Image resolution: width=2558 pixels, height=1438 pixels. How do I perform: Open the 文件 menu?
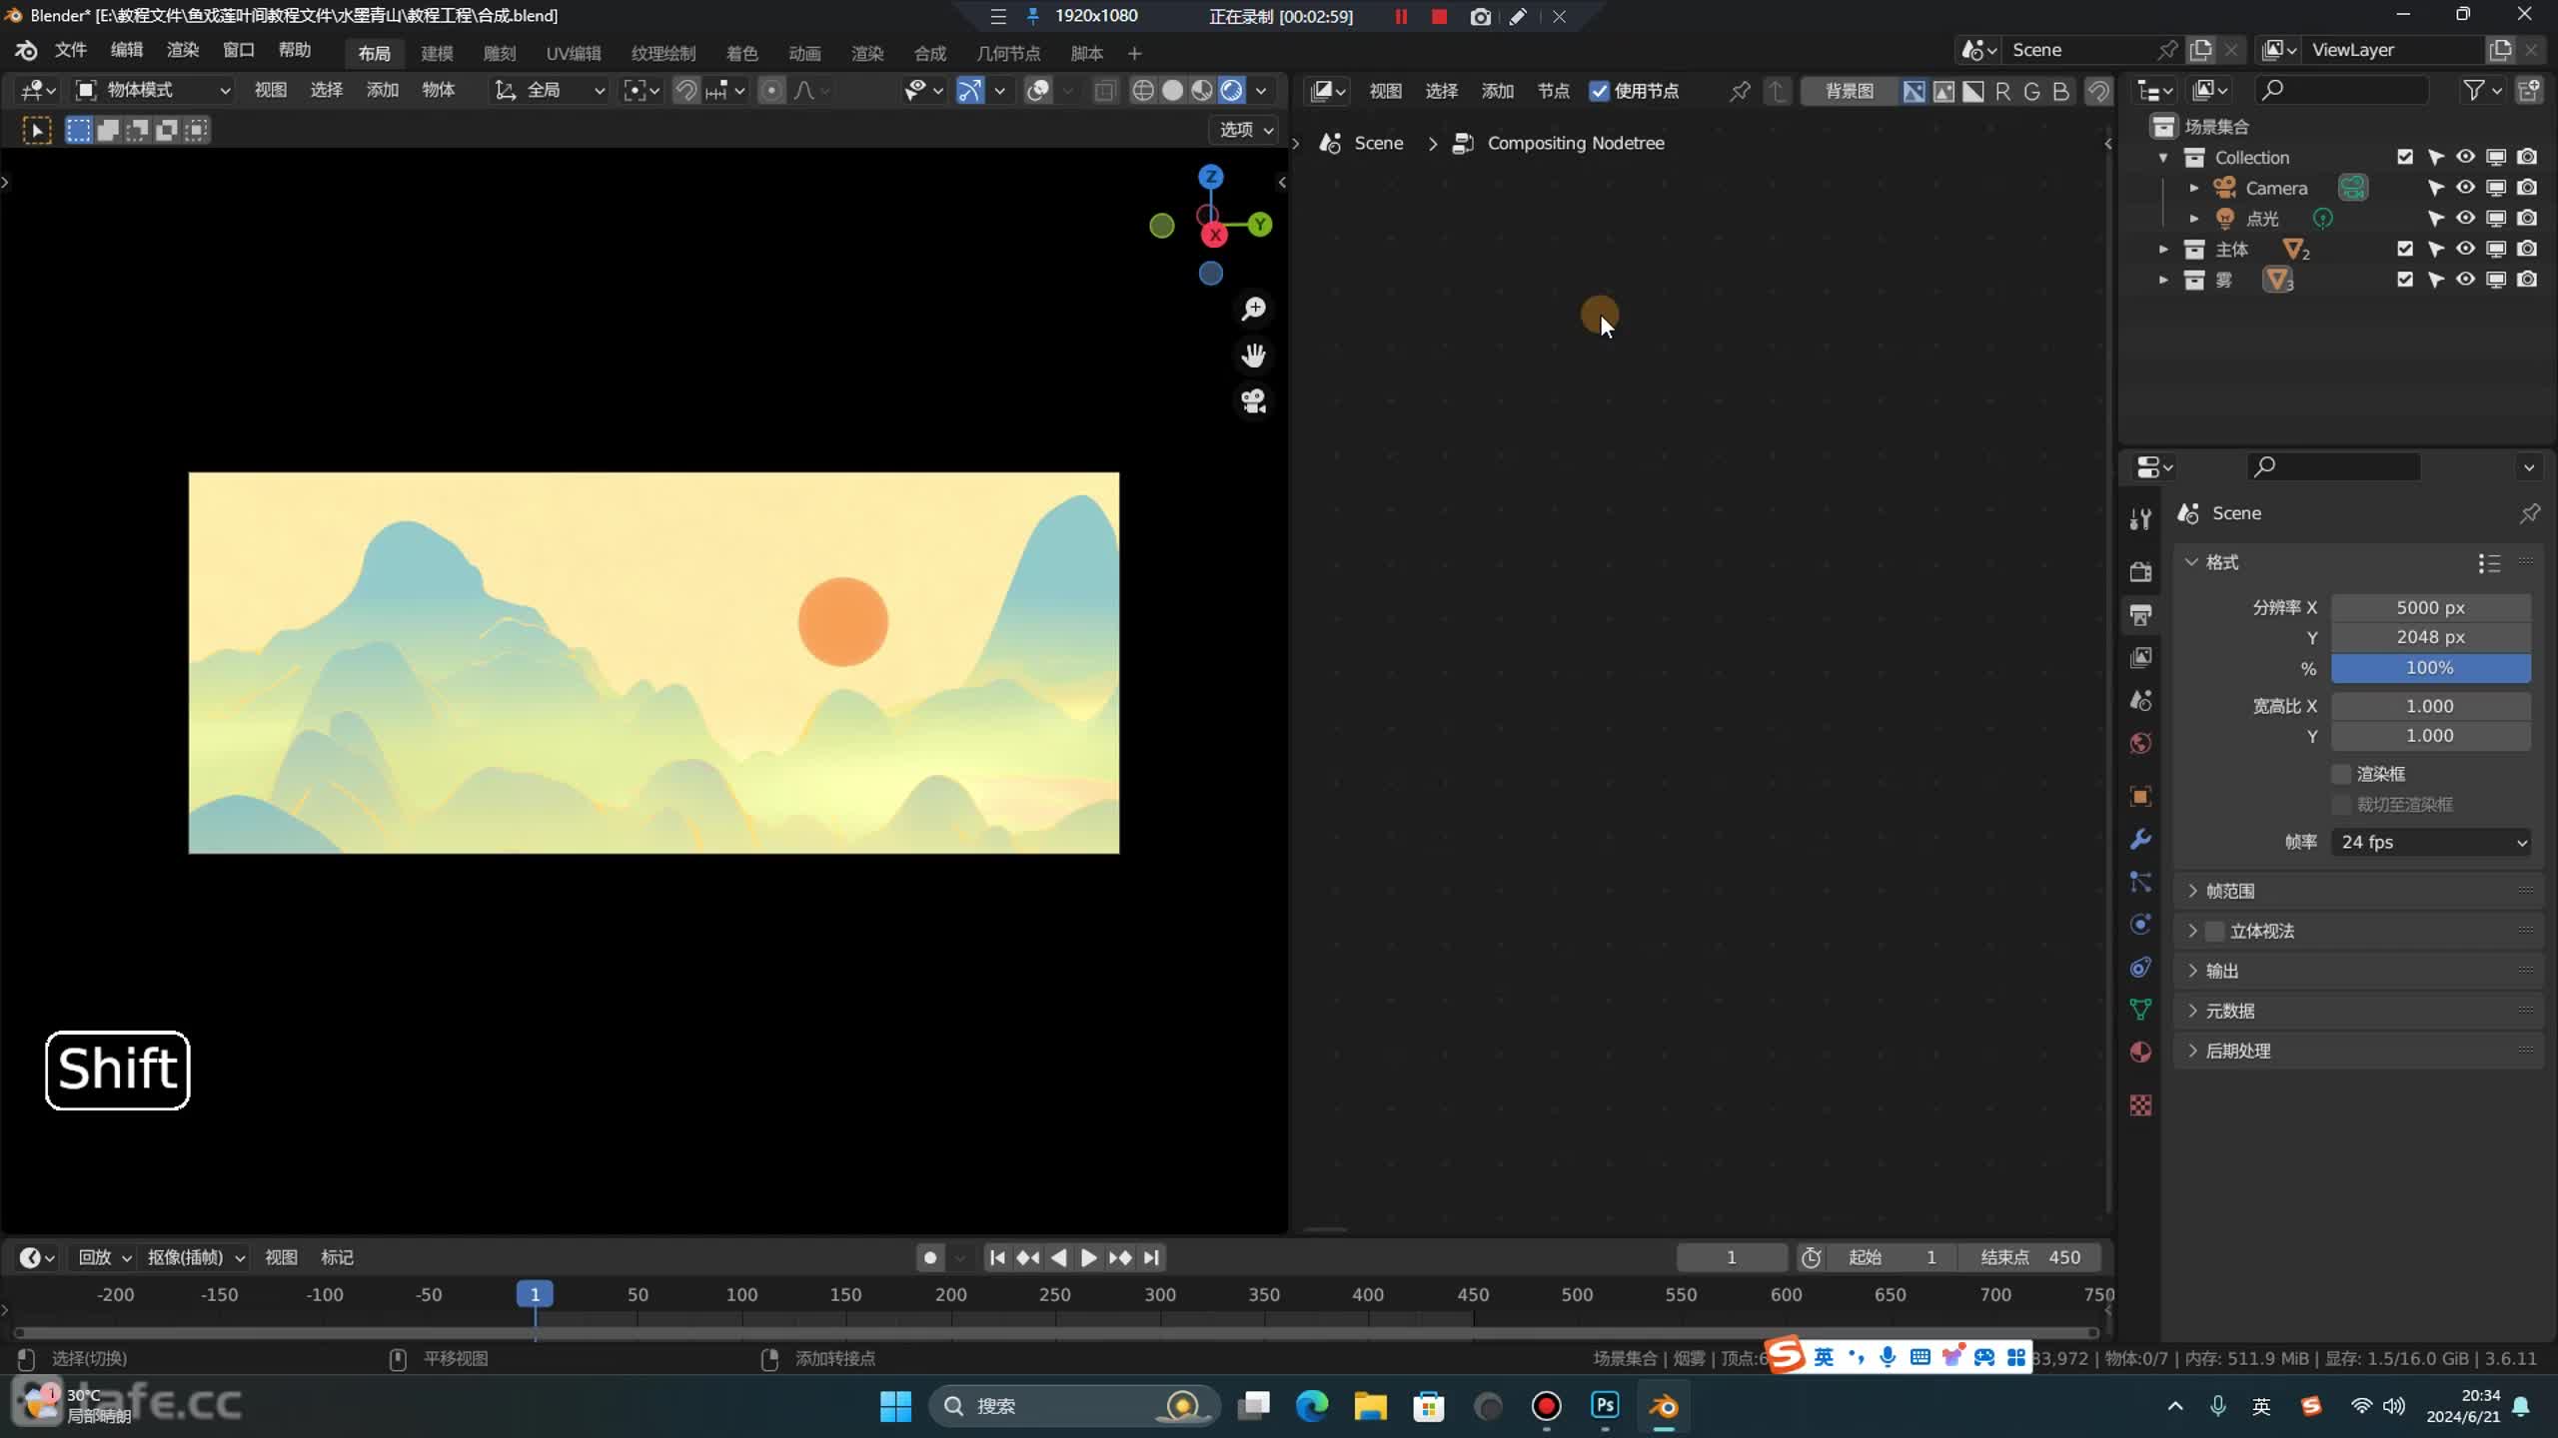click(x=70, y=49)
